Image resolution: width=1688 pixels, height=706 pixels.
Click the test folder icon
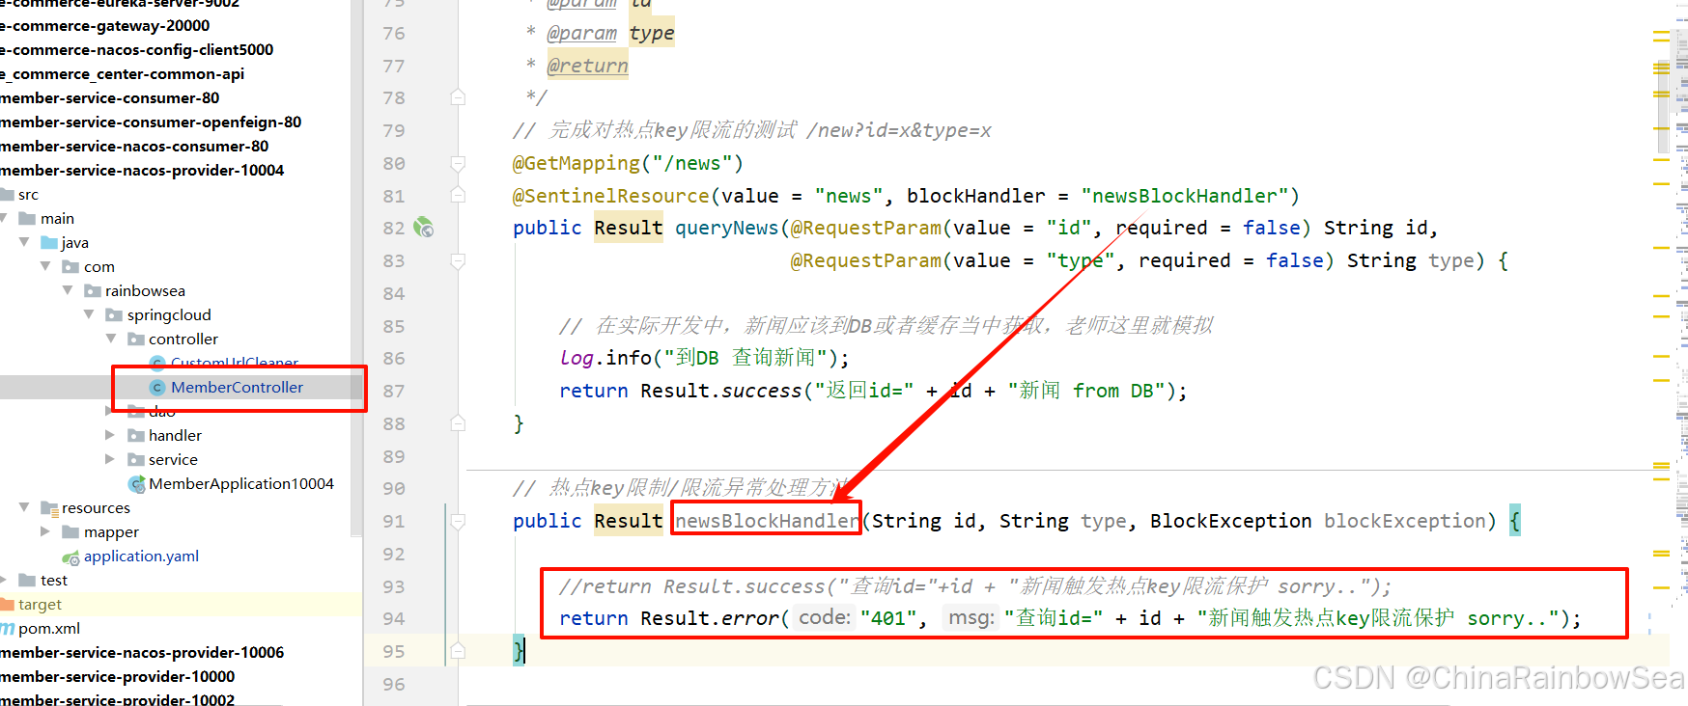pos(27,581)
